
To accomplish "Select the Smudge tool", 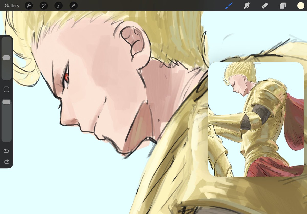I will click(247, 6).
